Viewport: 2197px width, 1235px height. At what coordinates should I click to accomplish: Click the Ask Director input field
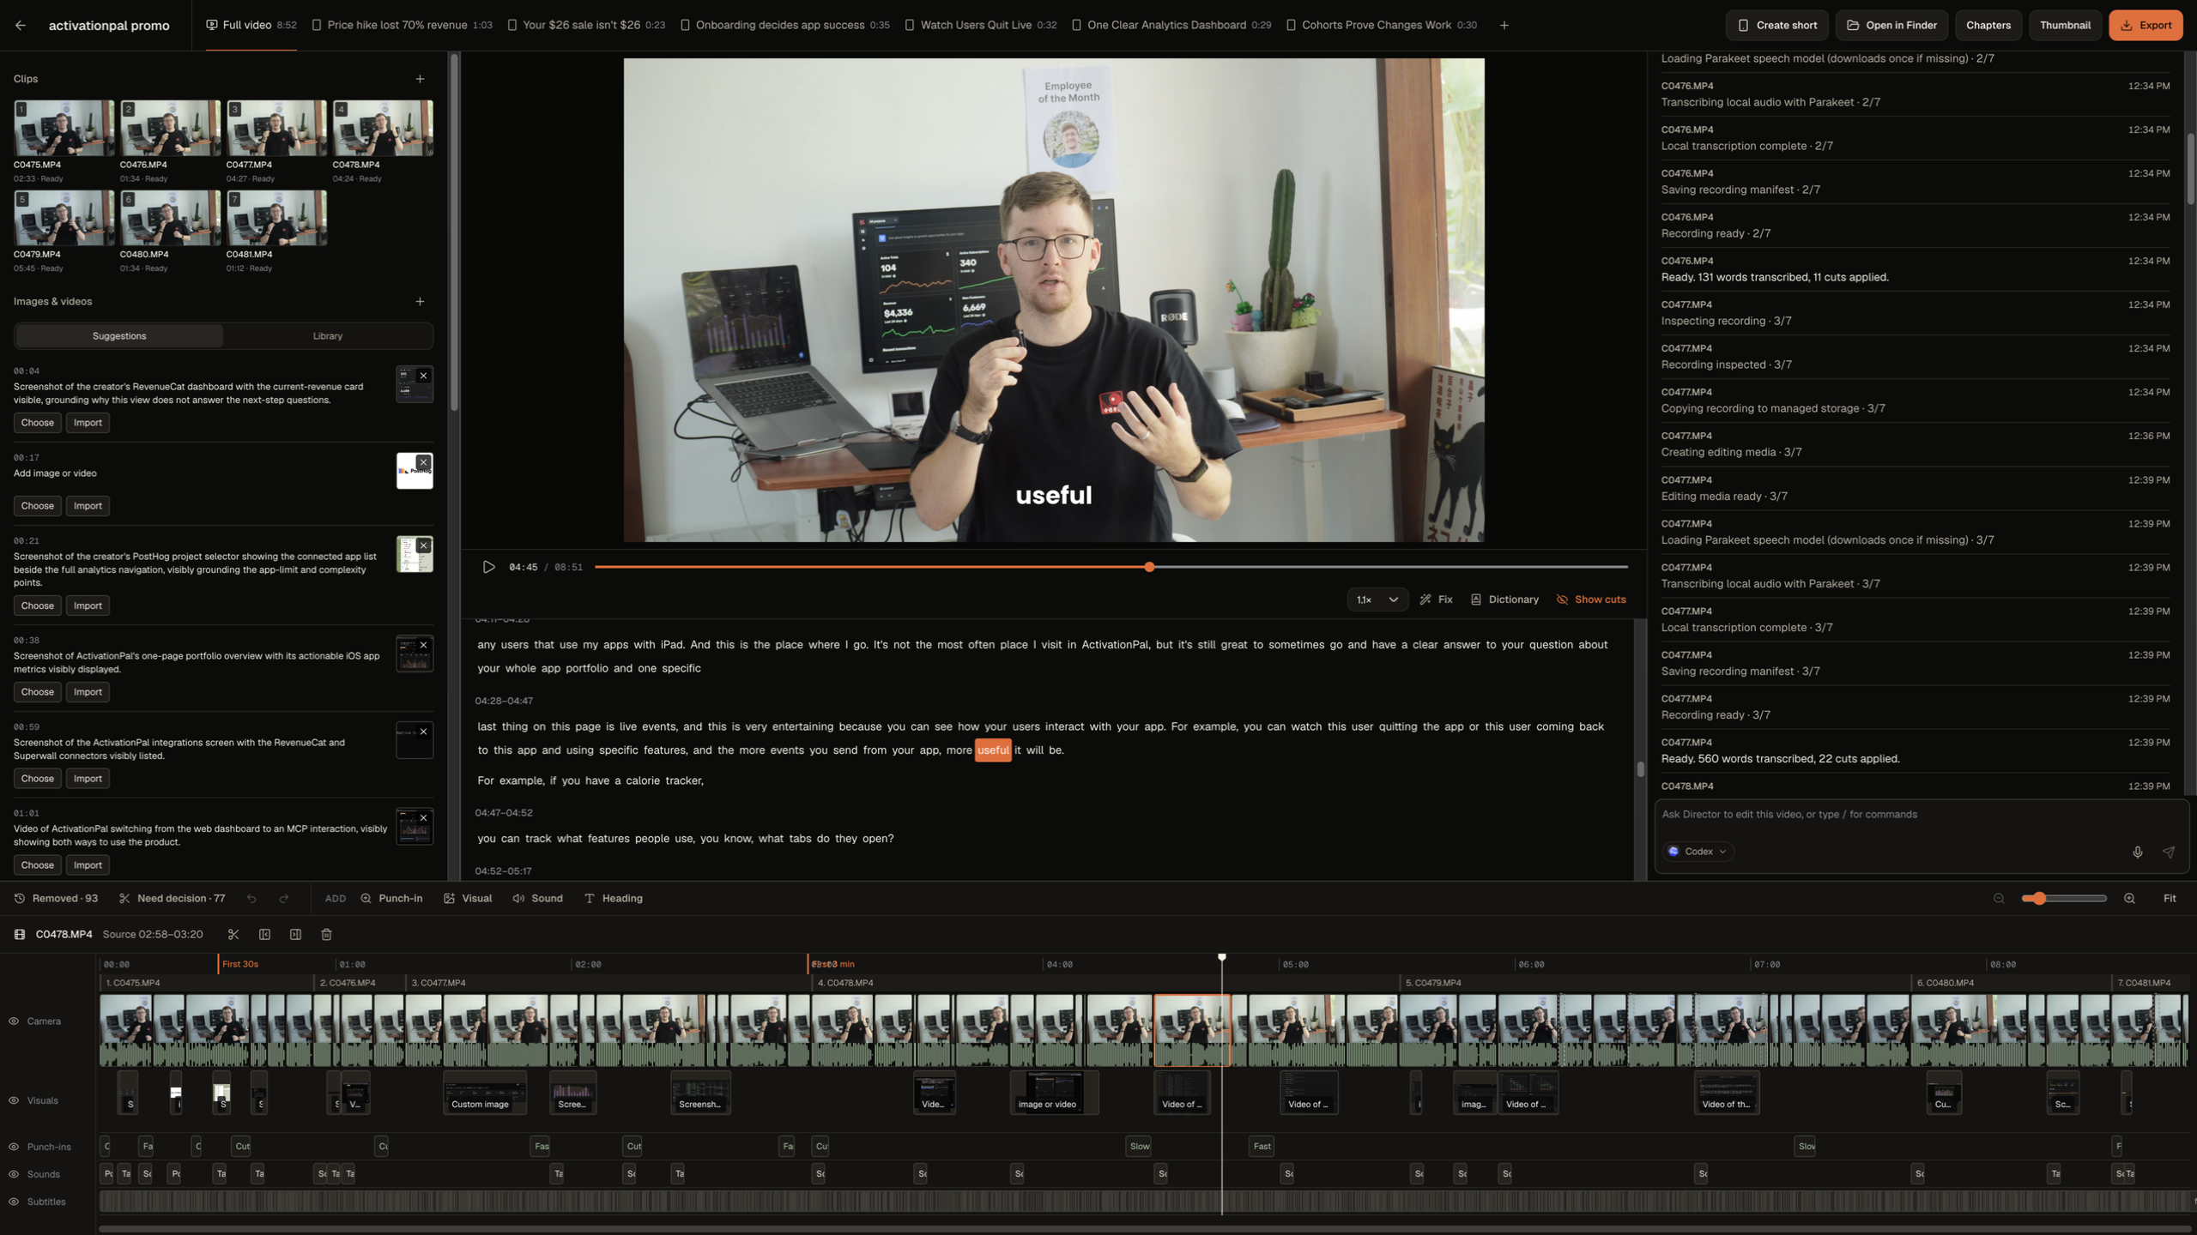1920,815
